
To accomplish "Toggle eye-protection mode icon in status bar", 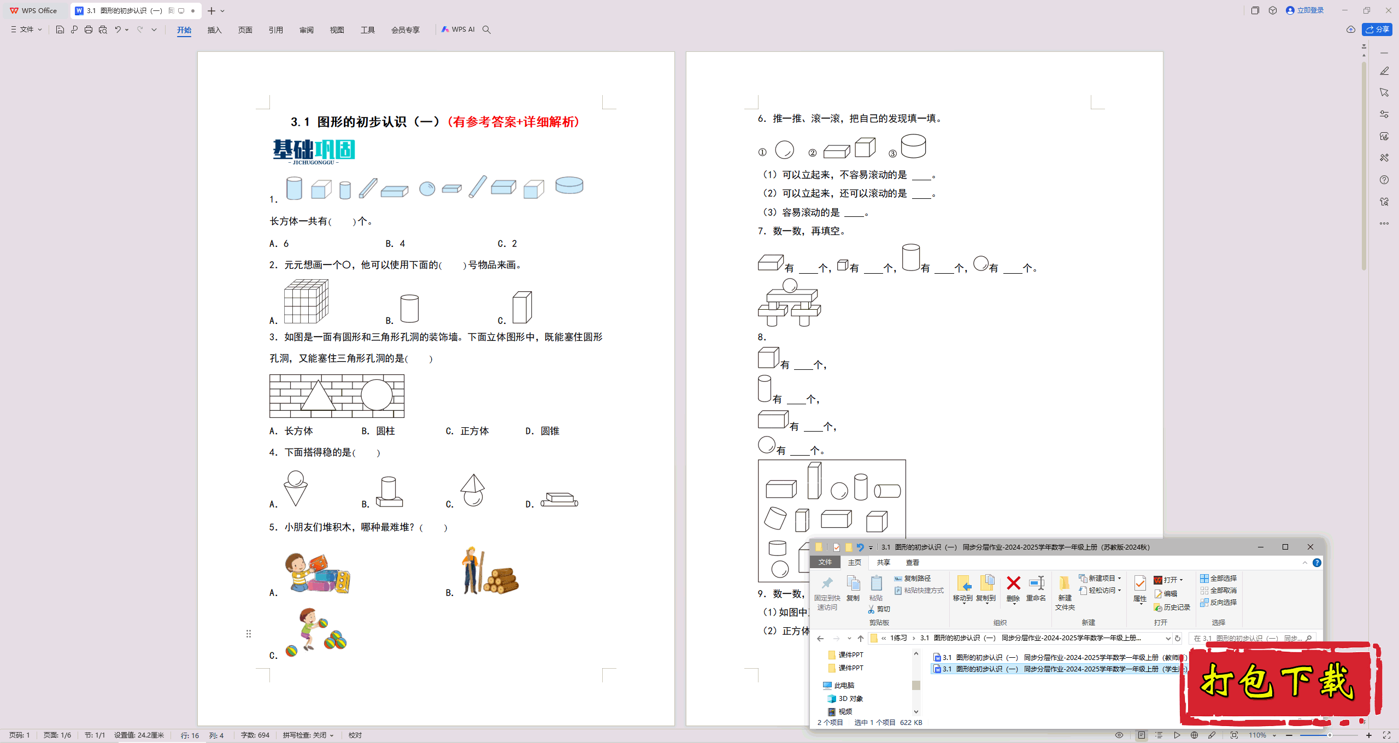I will pyautogui.click(x=1119, y=735).
